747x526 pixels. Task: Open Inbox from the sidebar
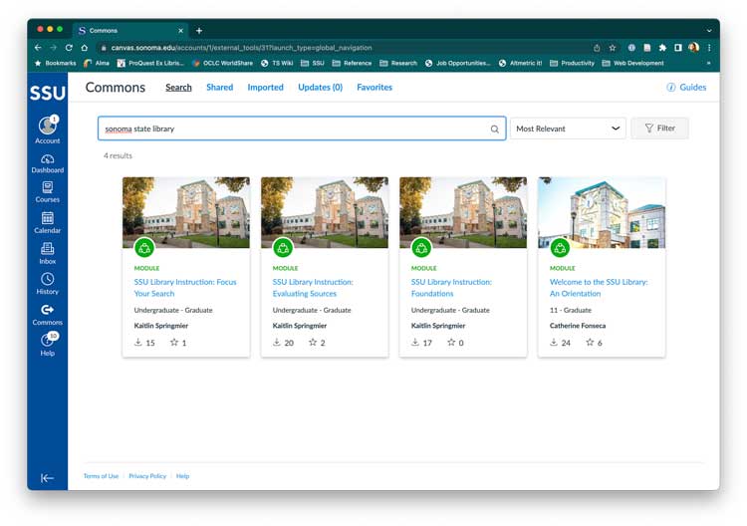[x=47, y=253]
